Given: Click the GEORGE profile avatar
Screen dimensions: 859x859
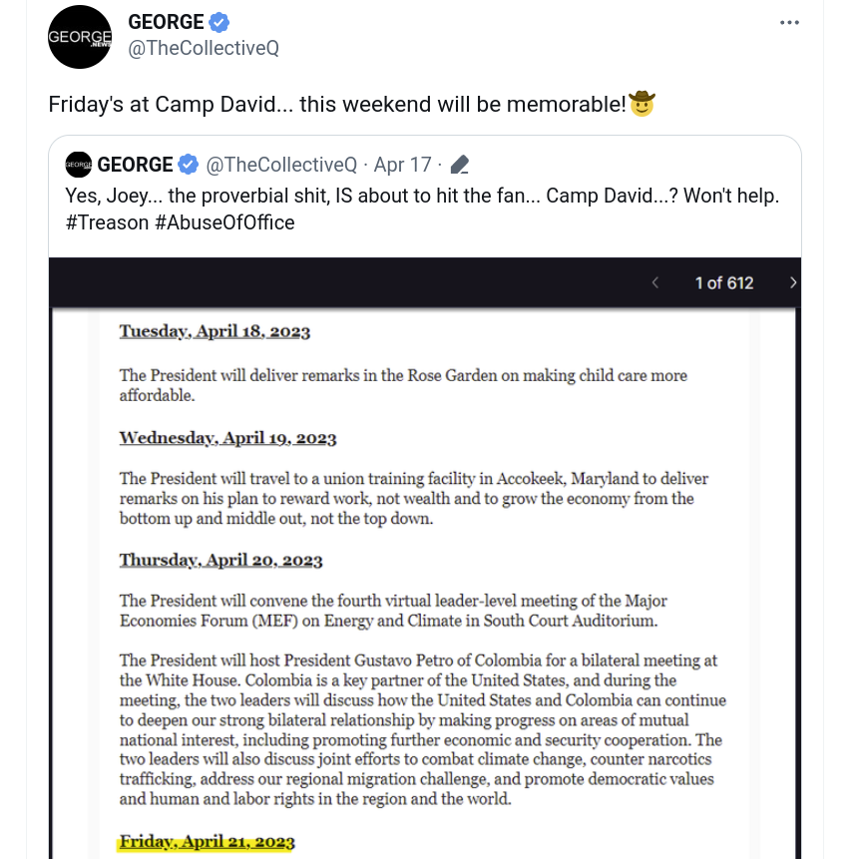Looking at the screenshot, I should (x=80, y=37).
